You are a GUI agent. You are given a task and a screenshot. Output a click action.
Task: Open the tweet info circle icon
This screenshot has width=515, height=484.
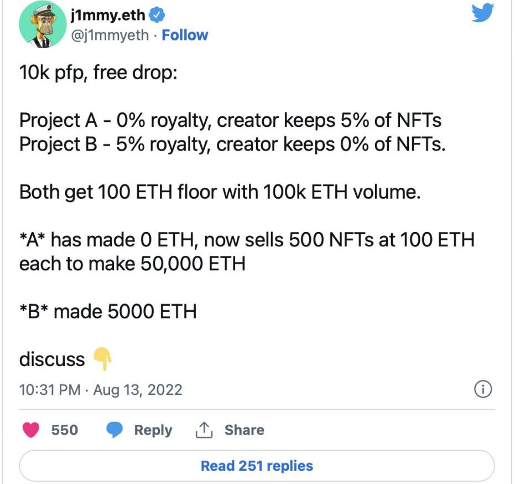click(x=483, y=390)
